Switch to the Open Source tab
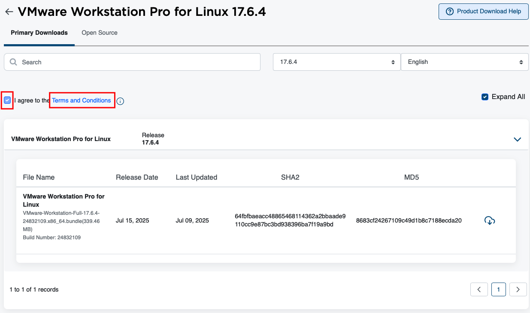Screen dimensions: 530x313 click(x=100, y=33)
